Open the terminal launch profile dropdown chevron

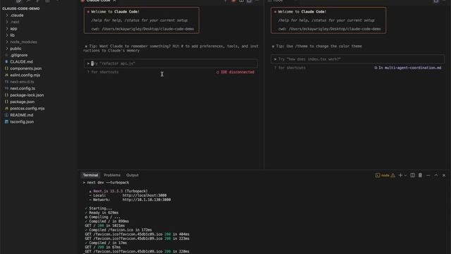(406, 176)
